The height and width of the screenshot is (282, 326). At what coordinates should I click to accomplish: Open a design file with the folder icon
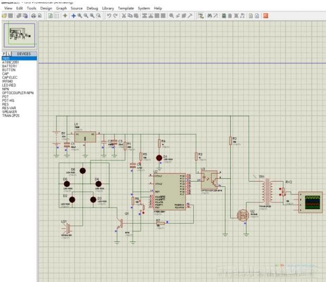pyautogui.click(x=4, y=16)
